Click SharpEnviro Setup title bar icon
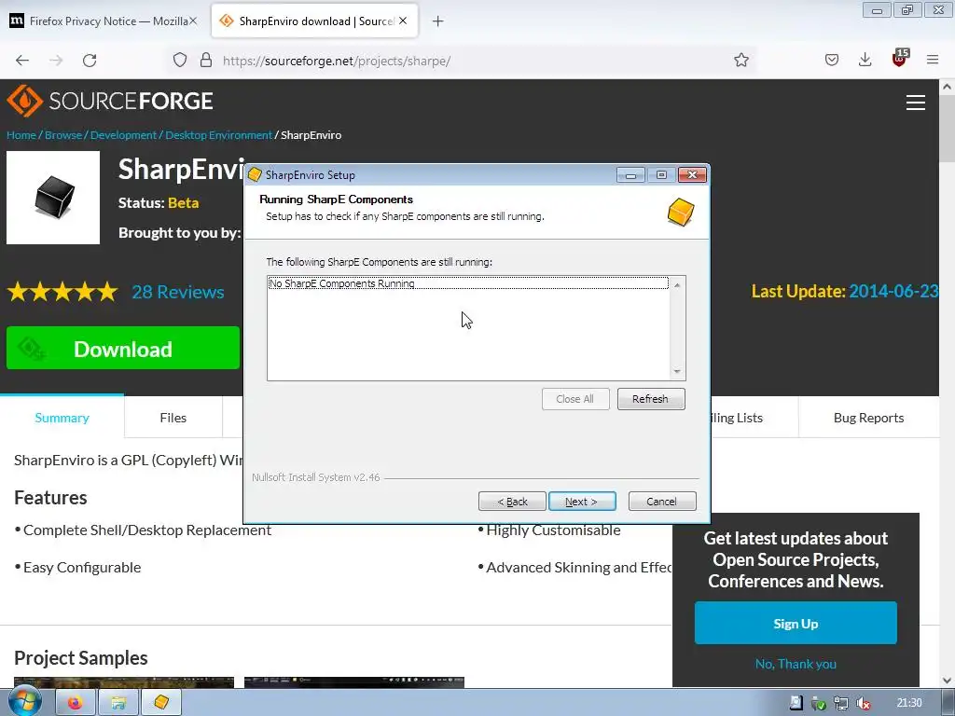The width and height of the screenshot is (955, 716). click(x=256, y=174)
